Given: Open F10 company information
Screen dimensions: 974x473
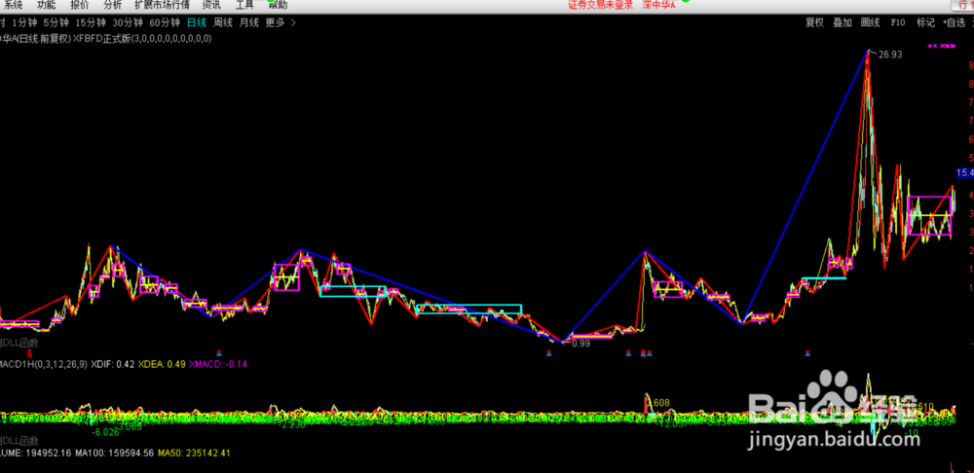Looking at the screenshot, I should pyautogui.click(x=898, y=23).
